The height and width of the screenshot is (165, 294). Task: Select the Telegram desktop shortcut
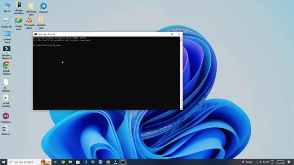[x=44, y=8]
